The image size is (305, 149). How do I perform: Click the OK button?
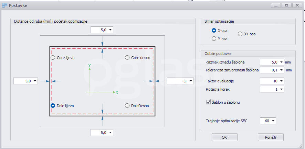pos(224,137)
